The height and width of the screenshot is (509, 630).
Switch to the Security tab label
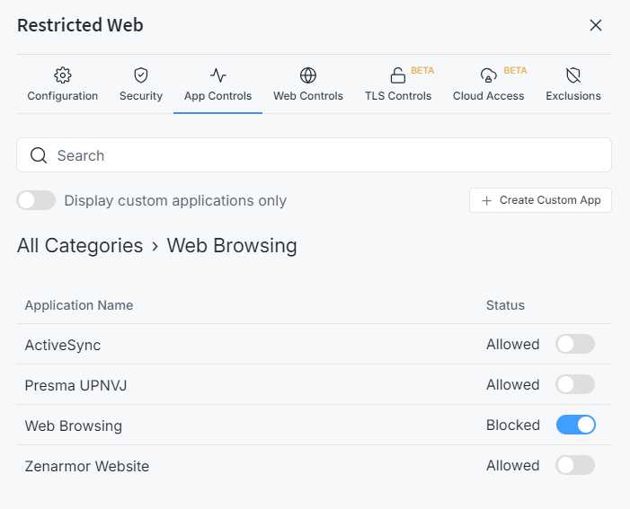coord(141,96)
